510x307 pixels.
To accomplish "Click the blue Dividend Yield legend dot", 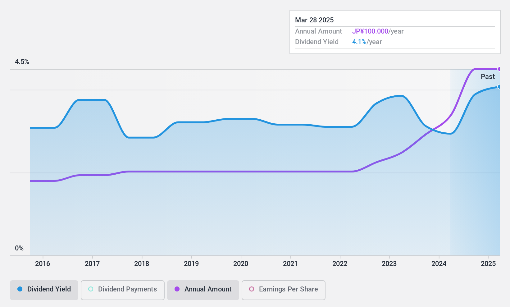I will click(x=20, y=289).
